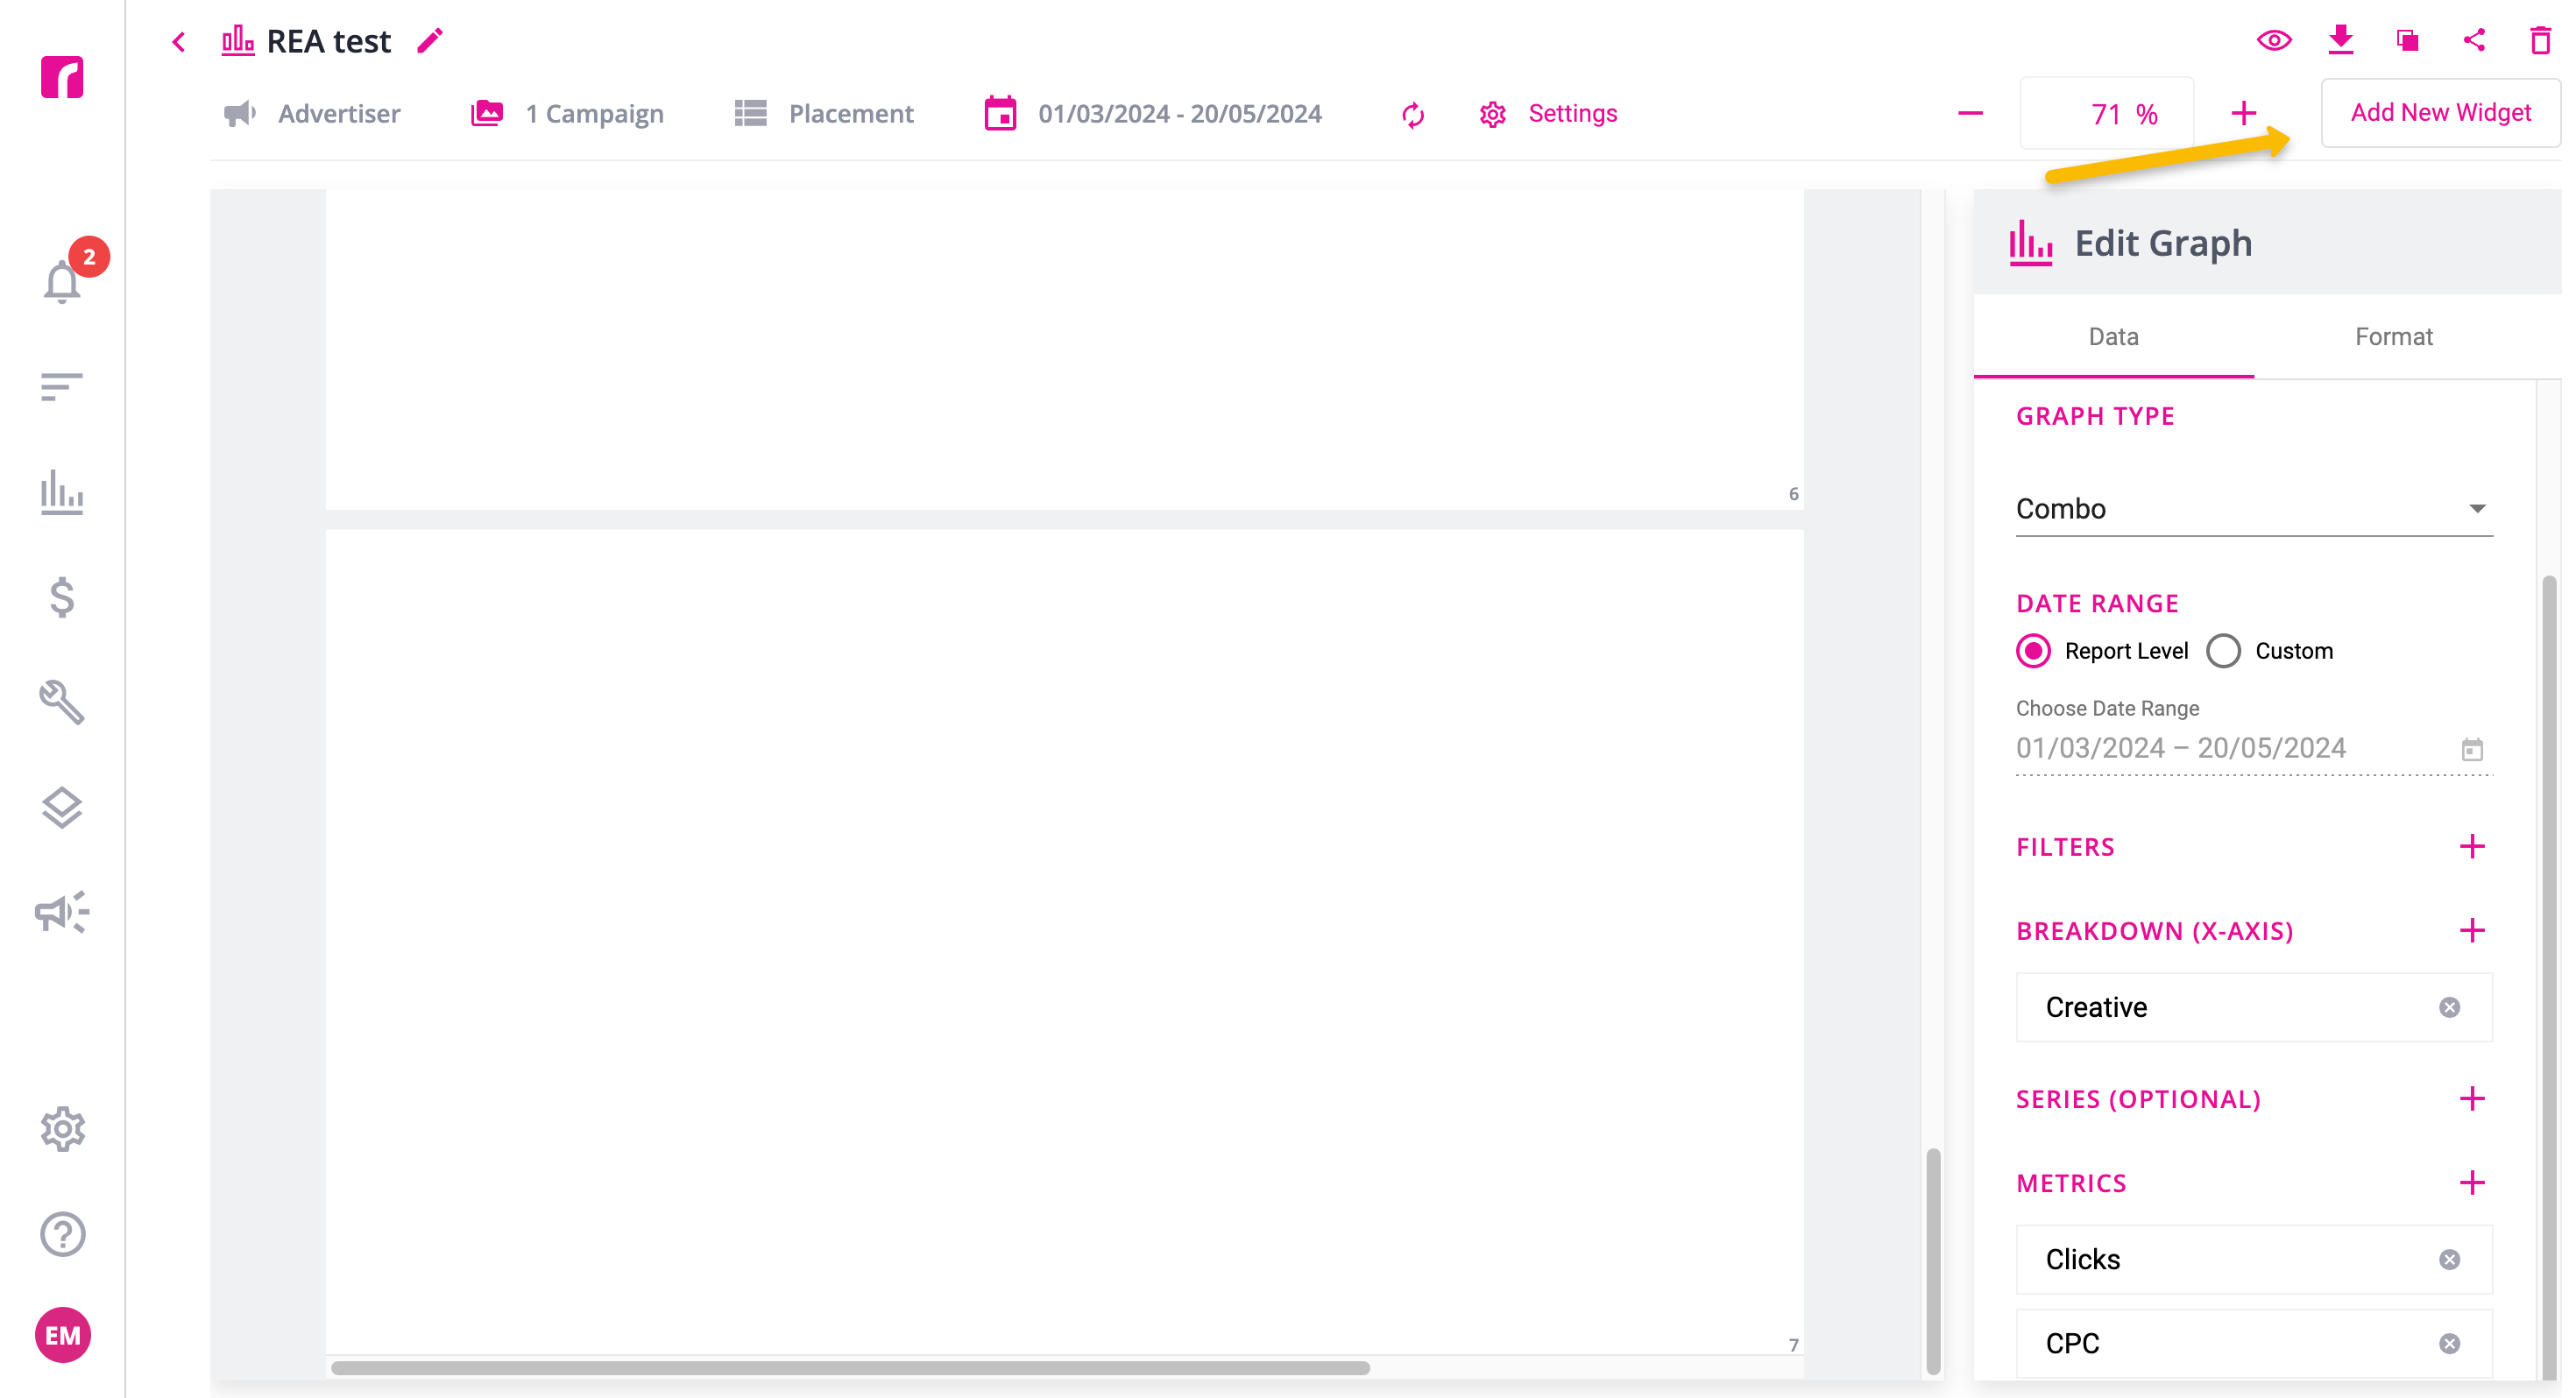Decrease zoom with the minus button
Image resolution: width=2576 pixels, height=1398 pixels.
pyautogui.click(x=1970, y=114)
